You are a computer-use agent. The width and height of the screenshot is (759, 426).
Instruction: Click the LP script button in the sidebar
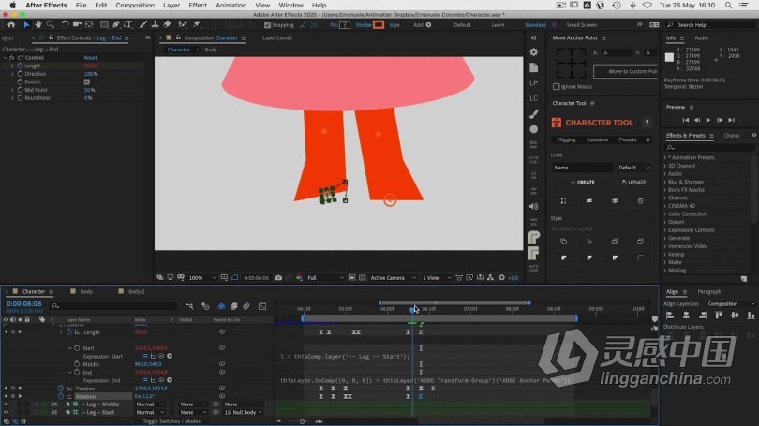point(533,82)
